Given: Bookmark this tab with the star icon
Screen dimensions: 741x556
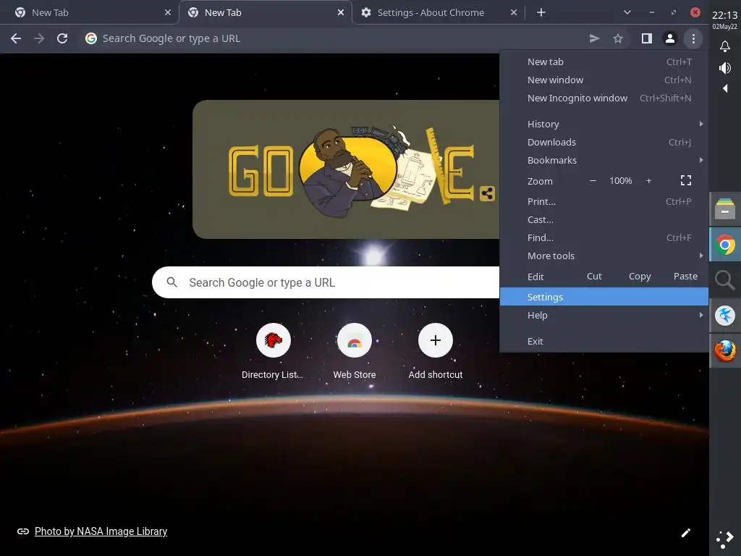Looking at the screenshot, I should (618, 38).
